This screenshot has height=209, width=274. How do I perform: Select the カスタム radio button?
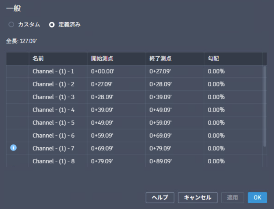11,25
